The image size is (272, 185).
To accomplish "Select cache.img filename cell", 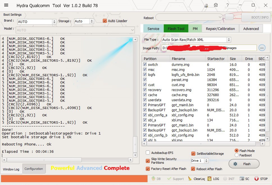I will pyautogui.click(x=179, y=95).
